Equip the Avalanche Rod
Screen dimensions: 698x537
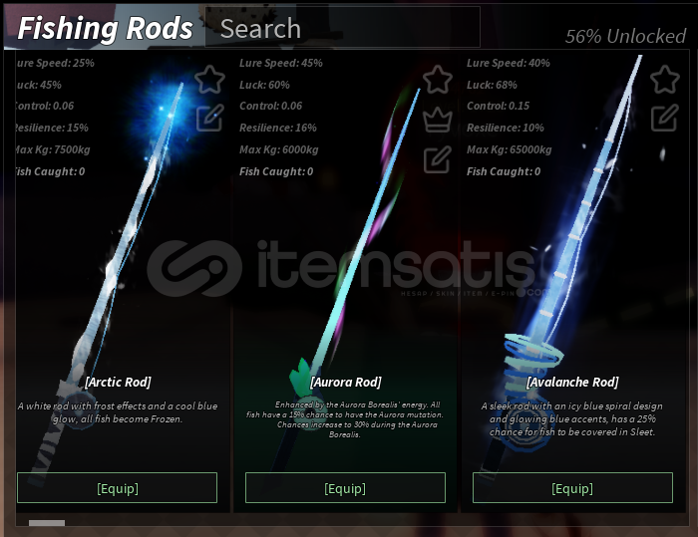(x=572, y=488)
